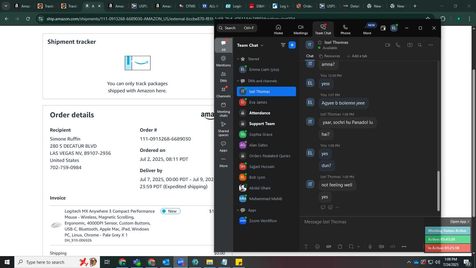This screenshot has height=268, width=476.
Task: Click the Zoom search box
Action: click(x=237, y=28)
